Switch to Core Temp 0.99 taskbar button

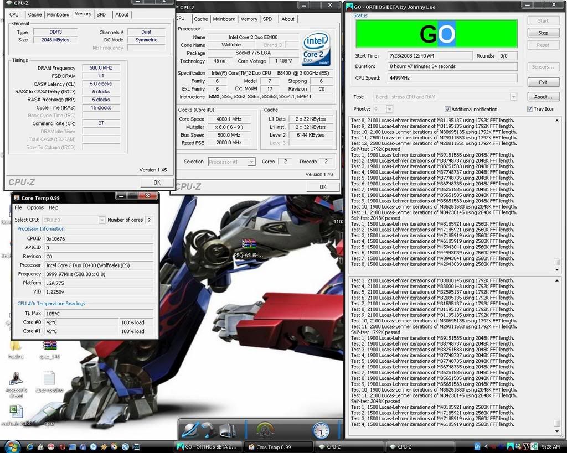pyautogui.click(x=279, y=447)
